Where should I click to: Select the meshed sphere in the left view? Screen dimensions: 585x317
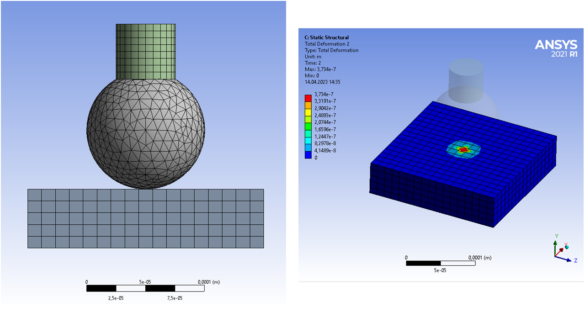[145, 132]
